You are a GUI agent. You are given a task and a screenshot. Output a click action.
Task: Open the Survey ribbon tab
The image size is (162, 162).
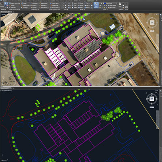click(x=45, y=1)
